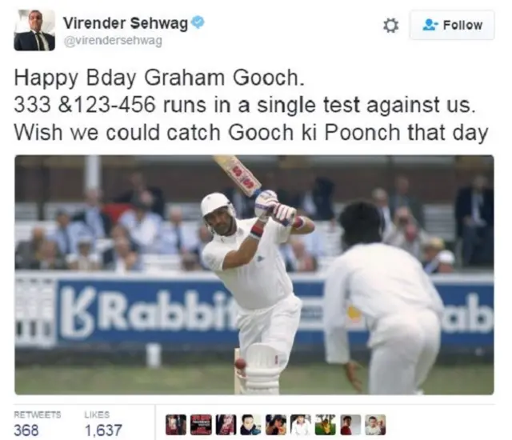The width and height of the screenshot is (512, 440).
Task: Open the @virendersehwag handle
Action: [x=113, y=41]
